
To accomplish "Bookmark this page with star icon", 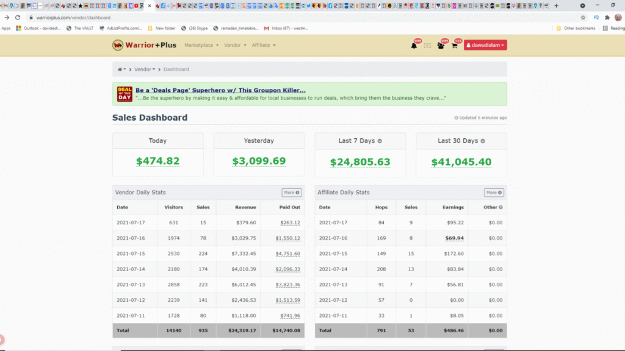I will pyautogui.click(x=583, y=18).
